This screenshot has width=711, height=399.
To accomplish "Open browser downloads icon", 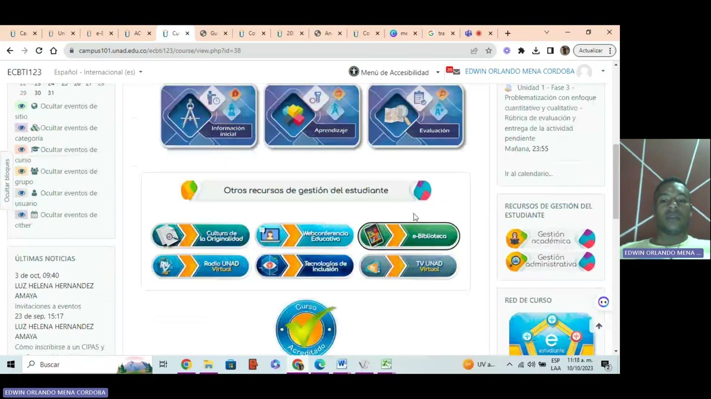I will (x=535, y=50).
